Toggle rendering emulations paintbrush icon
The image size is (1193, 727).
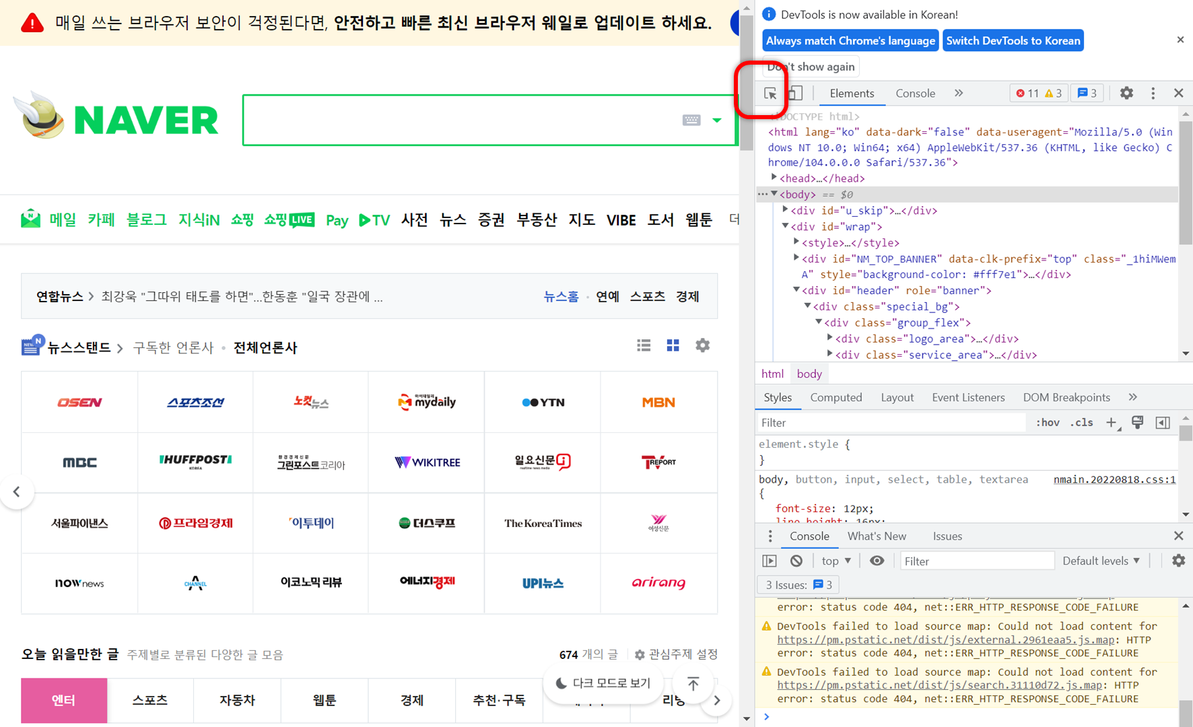tap(1137, 422)
